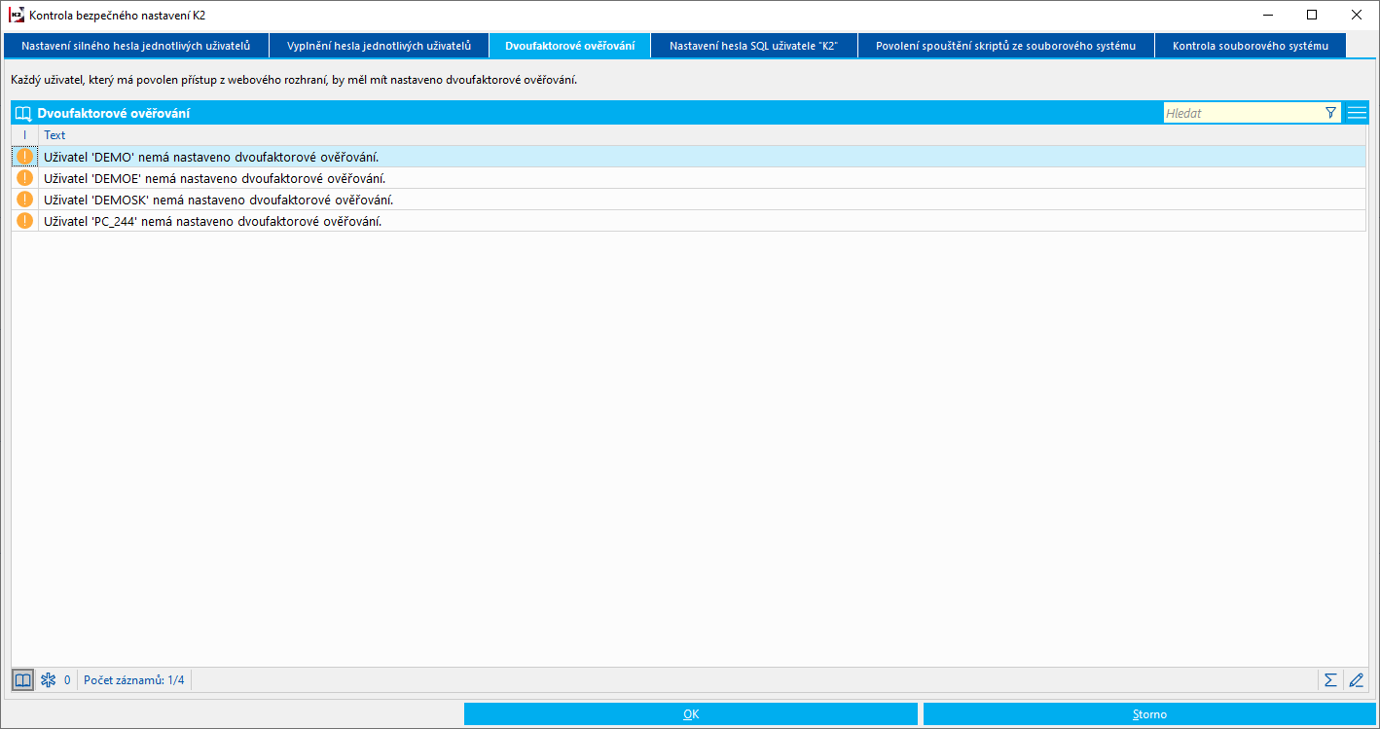Select the row "Uživatel 'PC_244' nemá nastaveno dvoufaktorové ověřování."
Image resolution: width=1380 pixels, height=729 pixels.
pos(689,221)
